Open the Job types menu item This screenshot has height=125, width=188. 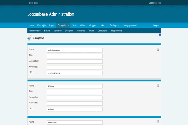click(92, 25)
